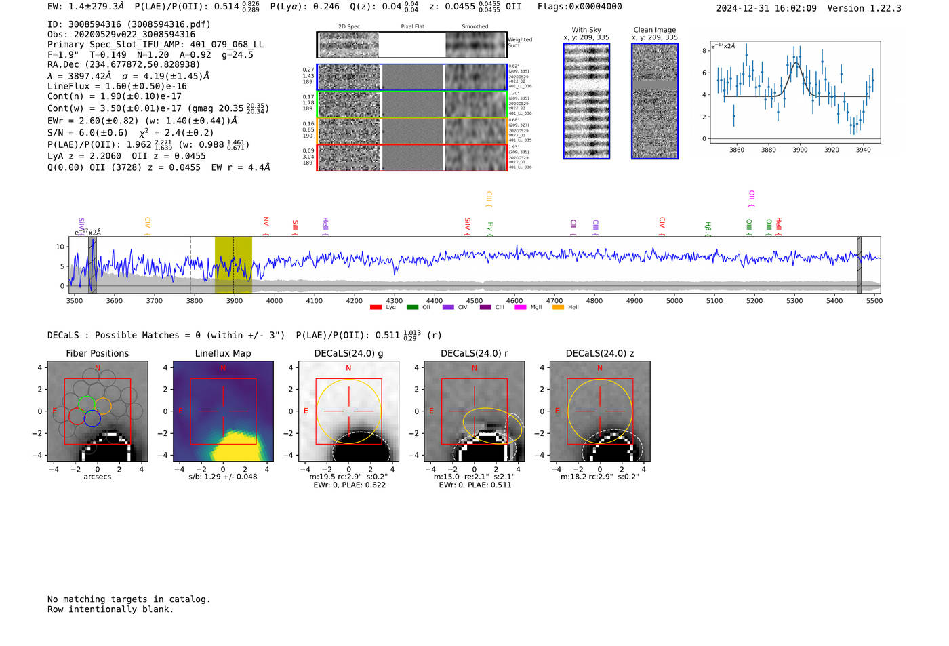Click the OII green legend swatch
This screenshot has width=949, height=646.
pos(412,308)
